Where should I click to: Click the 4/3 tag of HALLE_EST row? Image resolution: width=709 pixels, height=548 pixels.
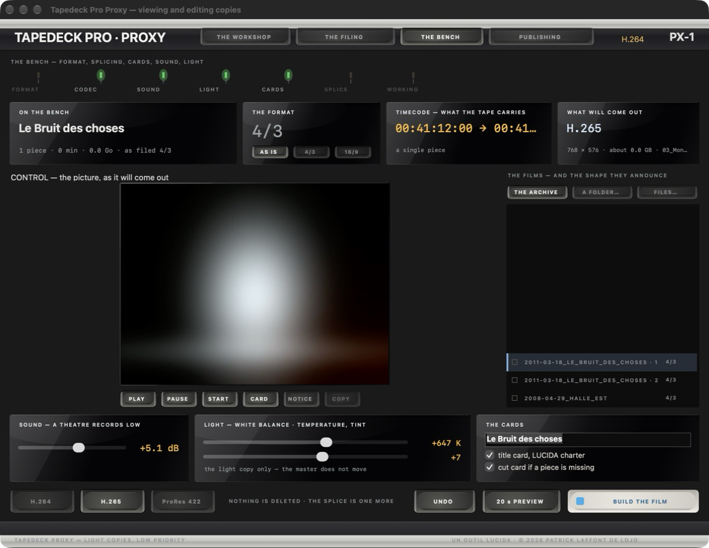click(x=671, y=398)
